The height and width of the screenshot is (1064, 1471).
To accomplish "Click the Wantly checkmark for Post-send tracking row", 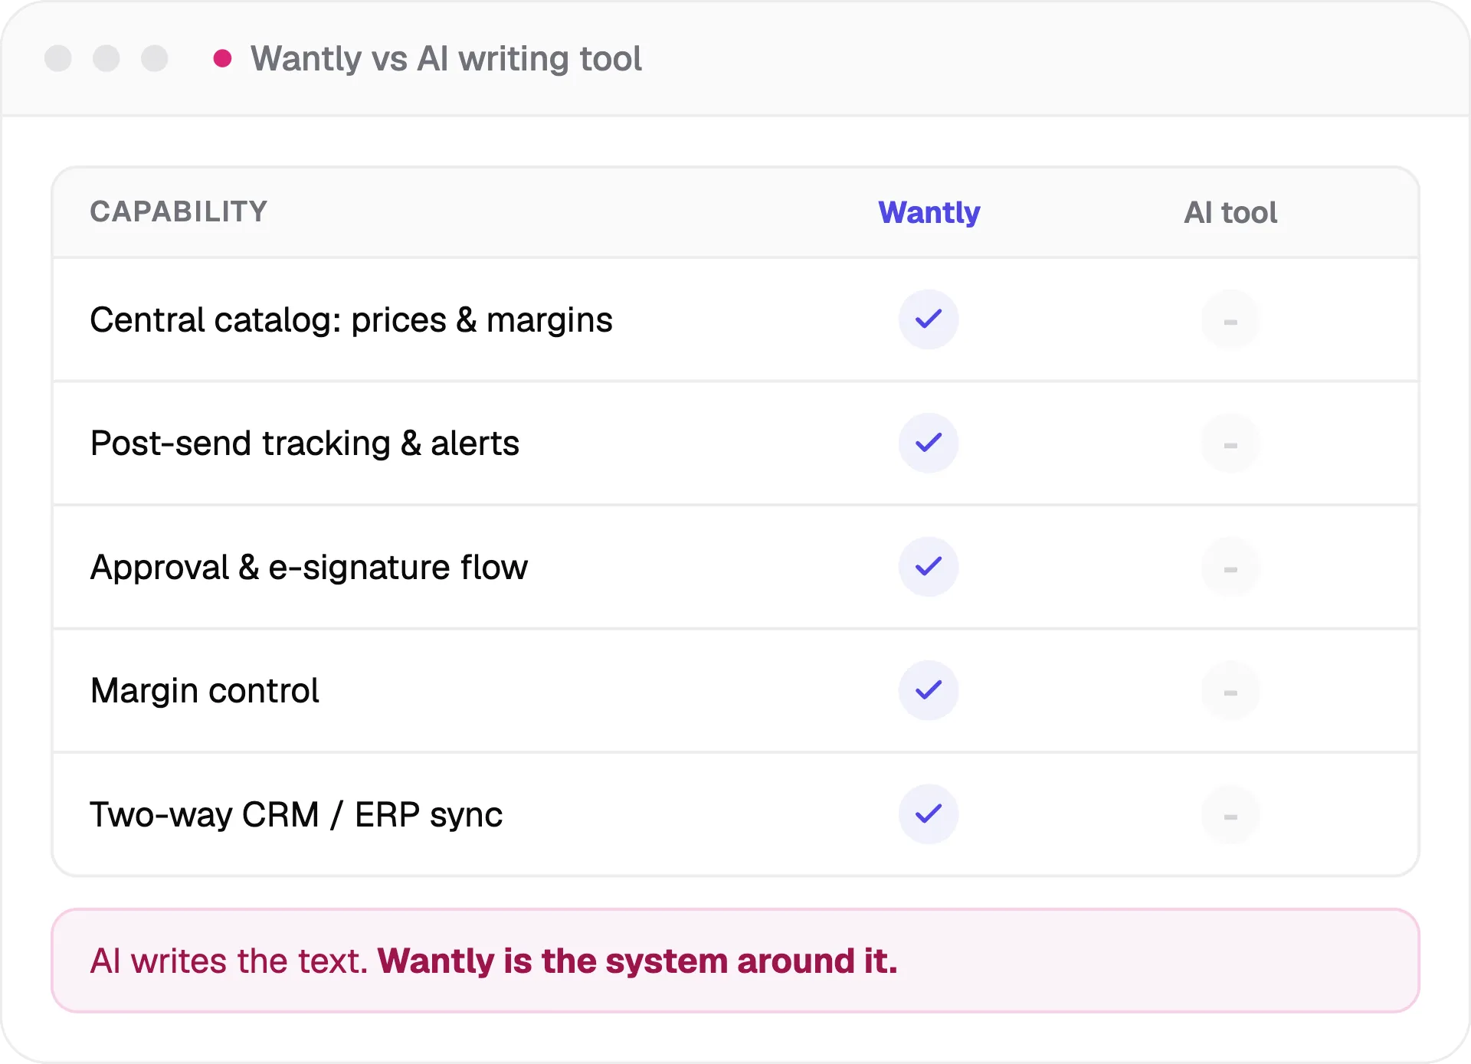I will [x=929, y=444].
